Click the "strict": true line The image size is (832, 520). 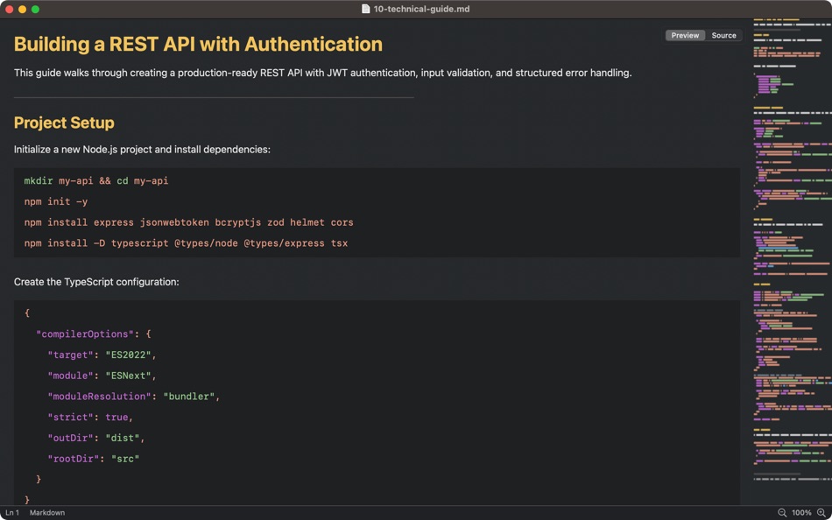coord(90,418)
